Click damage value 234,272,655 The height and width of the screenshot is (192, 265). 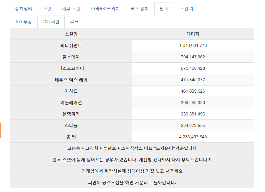coord(193,126)
